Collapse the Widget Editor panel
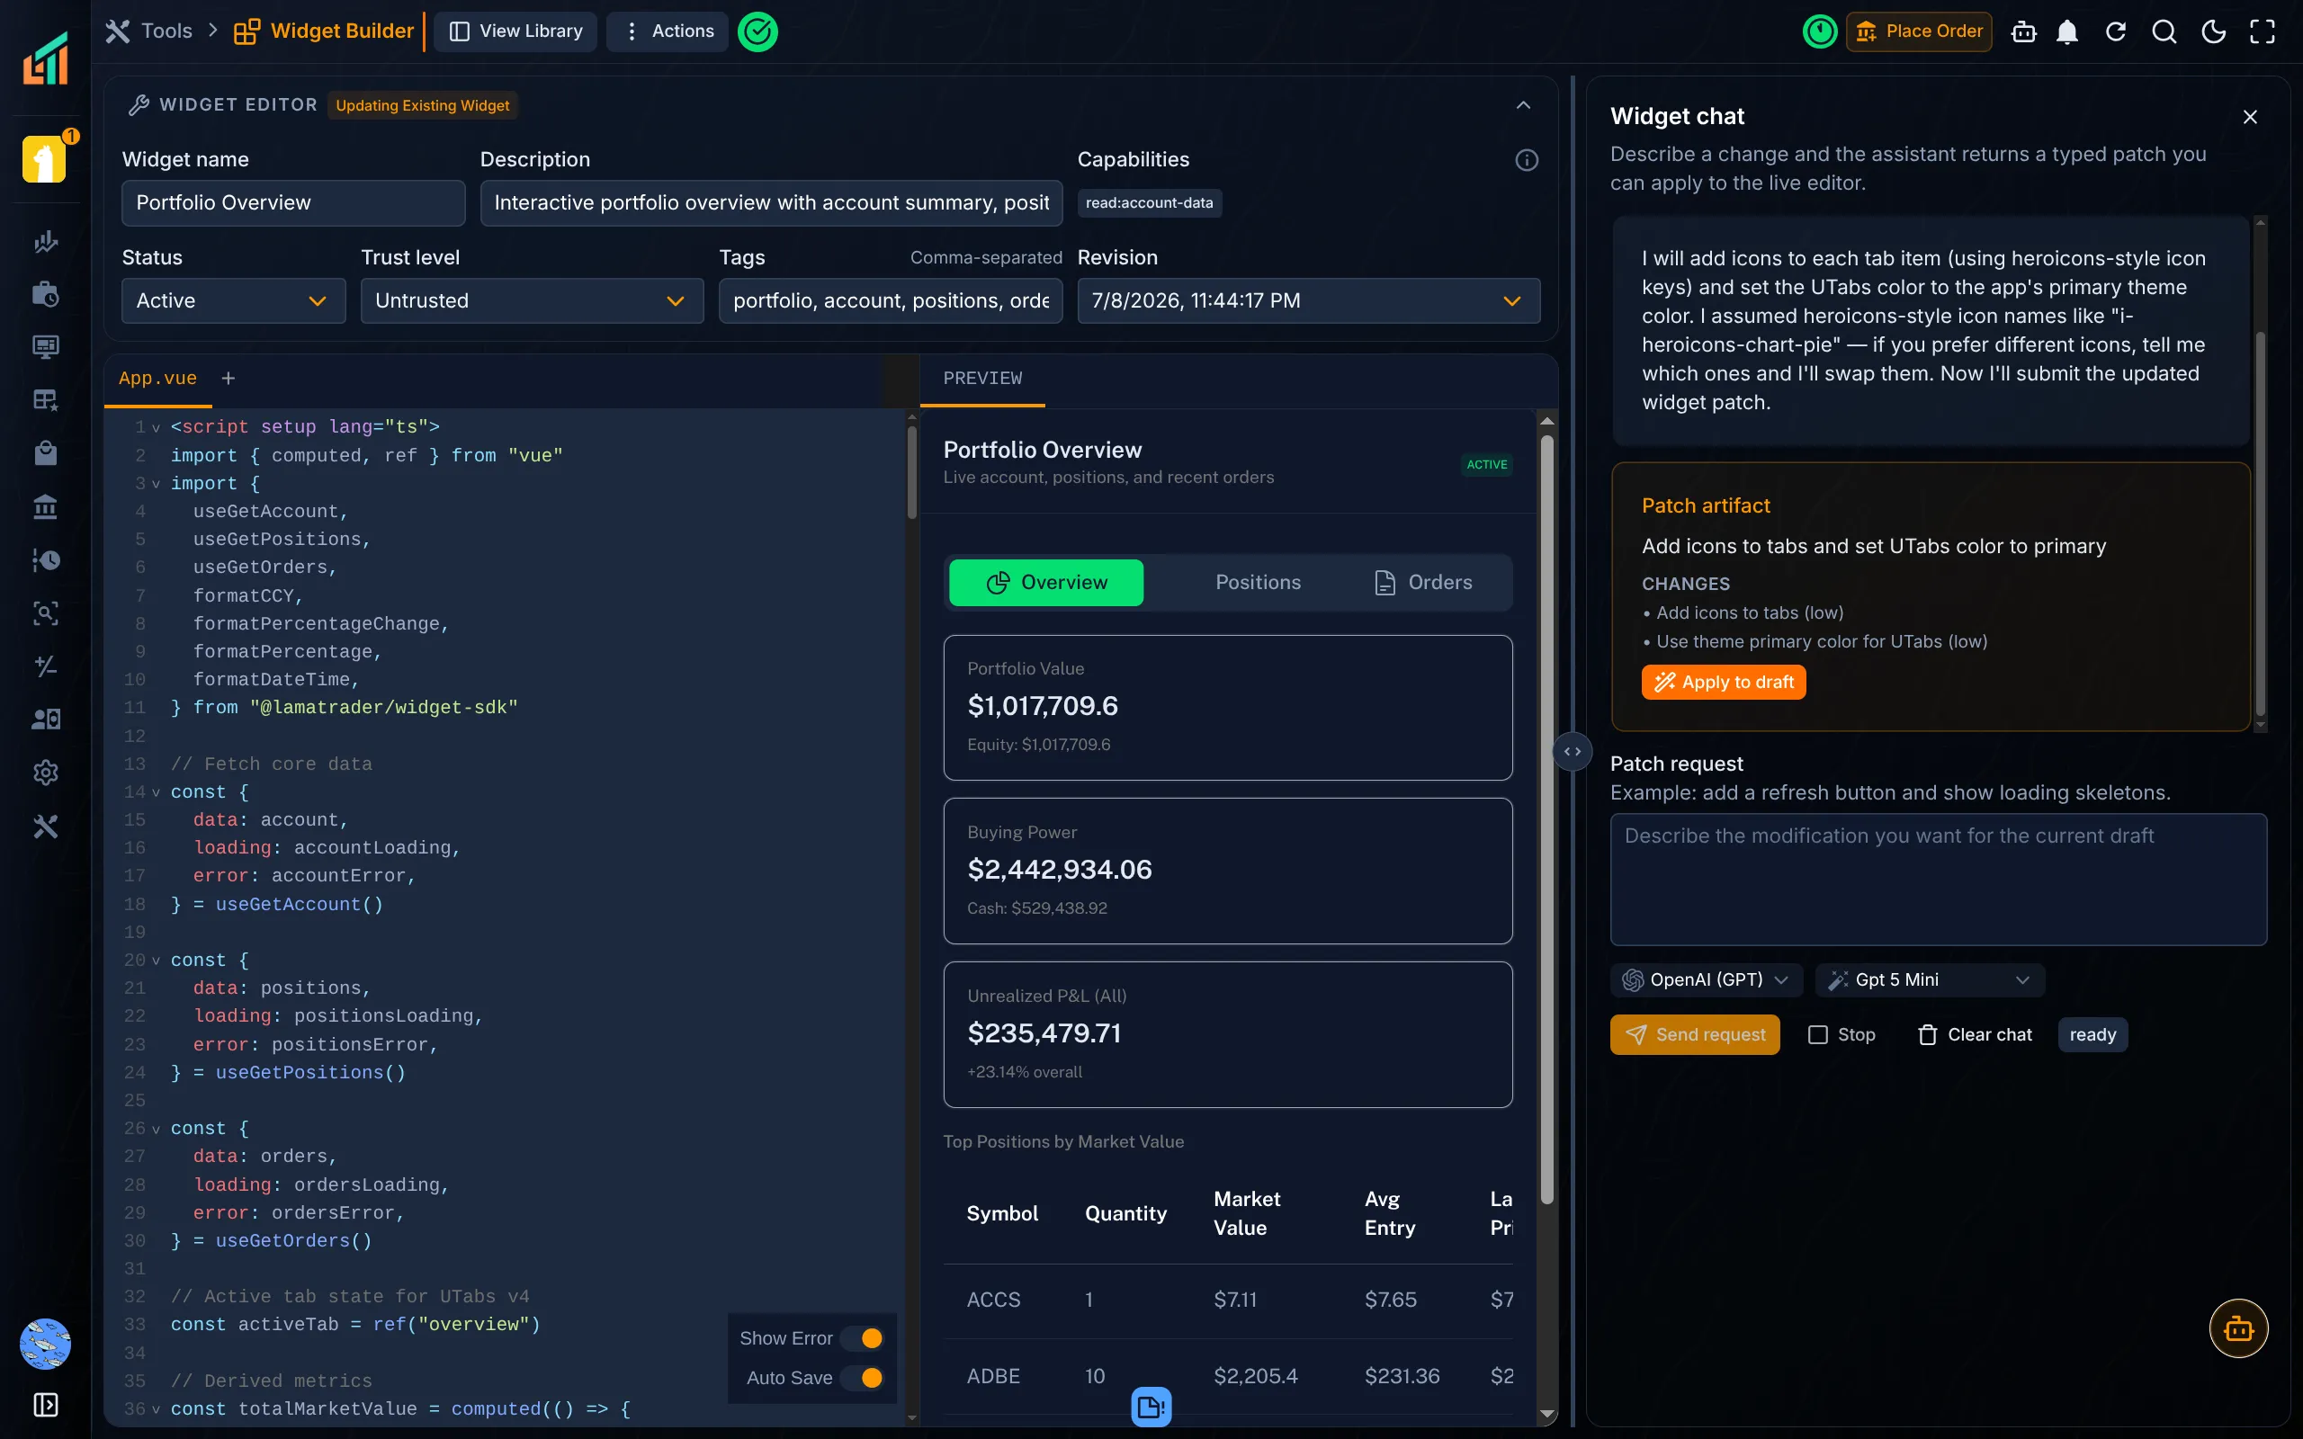The image size is (2303, 1439). 1523,104
